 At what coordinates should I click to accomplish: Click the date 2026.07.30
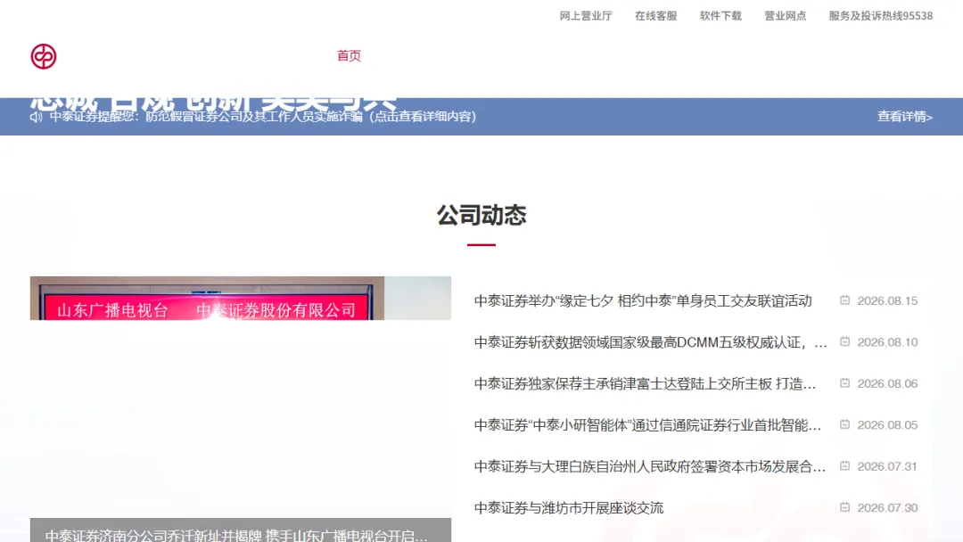[x=887, y=507]
